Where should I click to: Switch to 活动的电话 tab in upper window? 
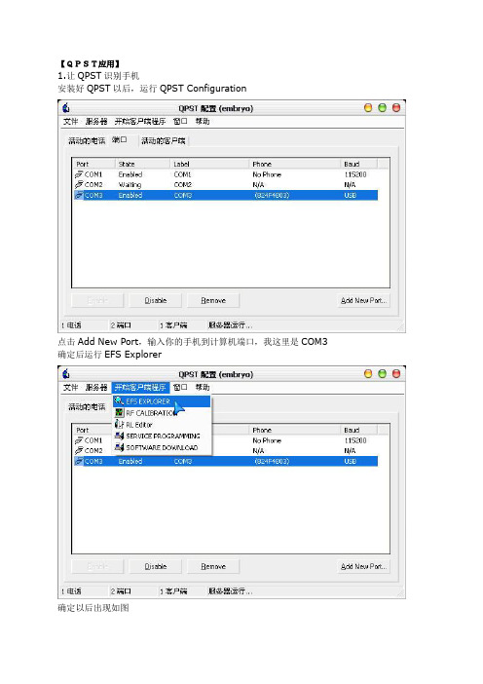pyautogui.click(x=87, y=141)
